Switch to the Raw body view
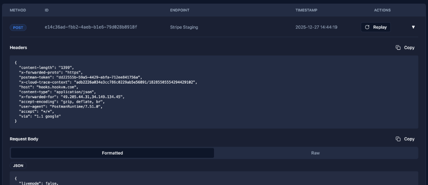 [316, 153]
